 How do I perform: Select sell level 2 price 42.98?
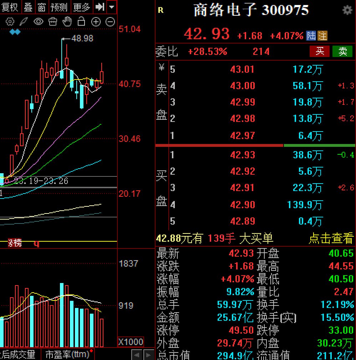pyautogui.click(x=243, y=119)
